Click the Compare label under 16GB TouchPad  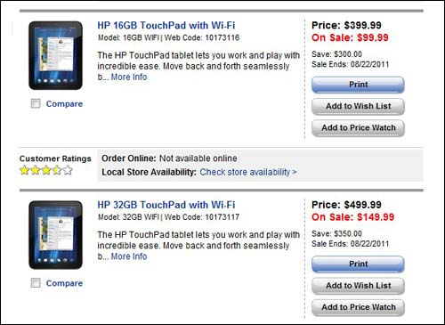tap(64, 104)
